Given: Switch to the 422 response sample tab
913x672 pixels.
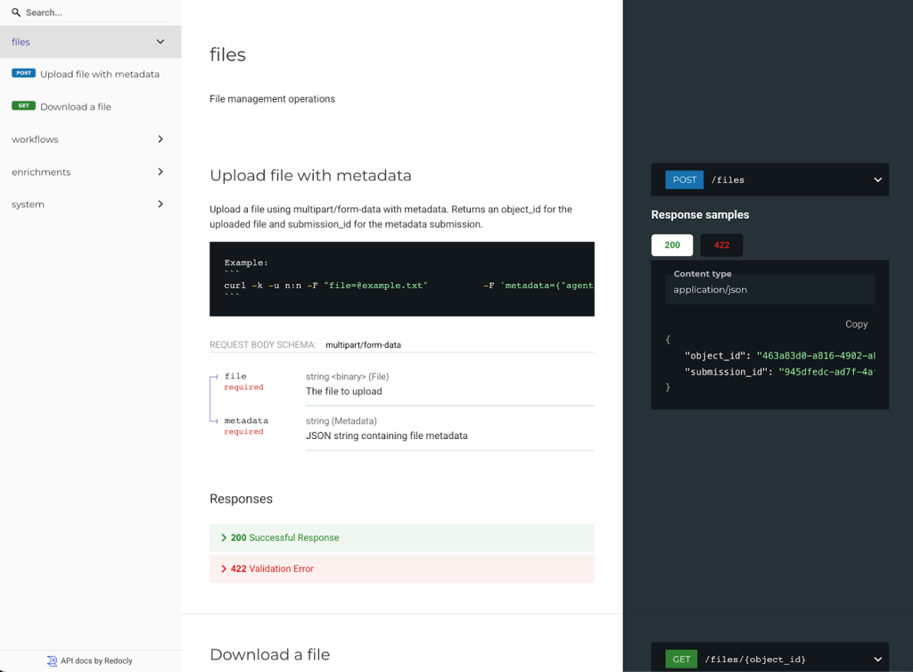Looking at the screenshot, I should click(x=721, y=245).
